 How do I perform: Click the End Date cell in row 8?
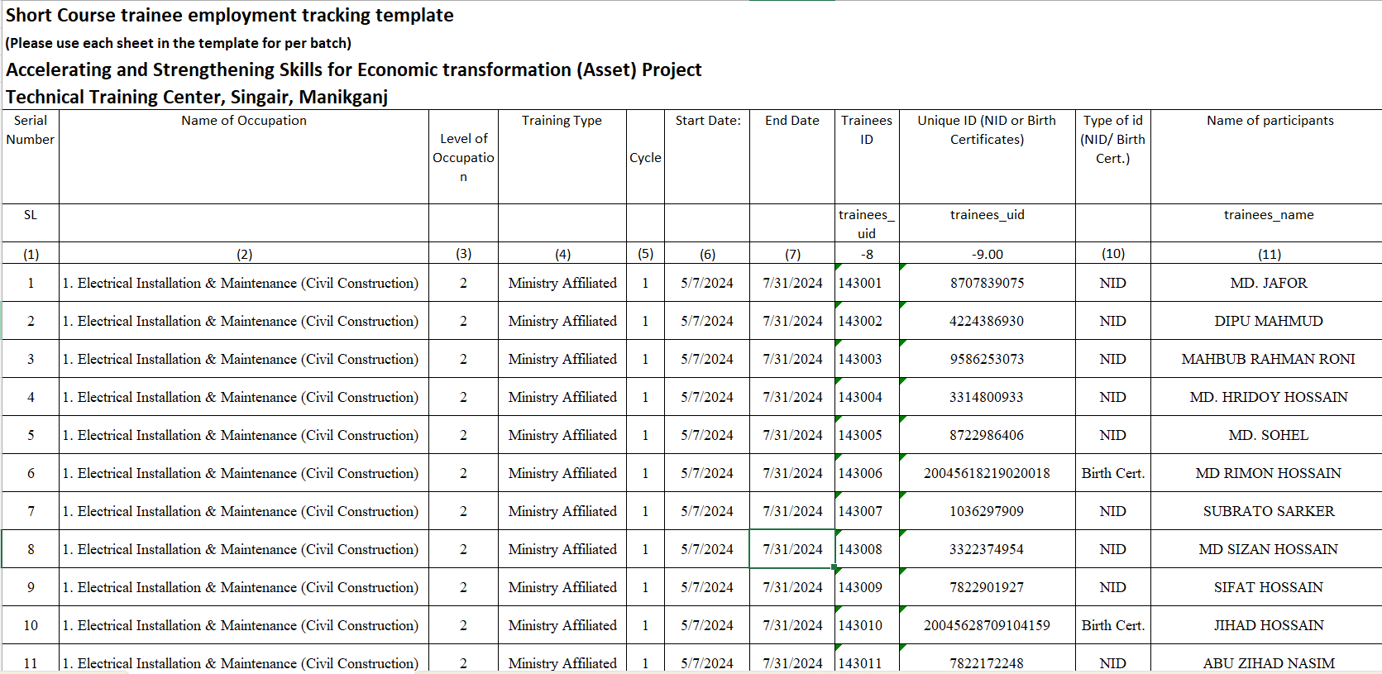click(791, 549)
